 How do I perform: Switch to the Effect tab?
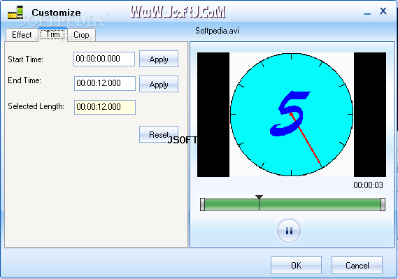[x=22, y=35]
